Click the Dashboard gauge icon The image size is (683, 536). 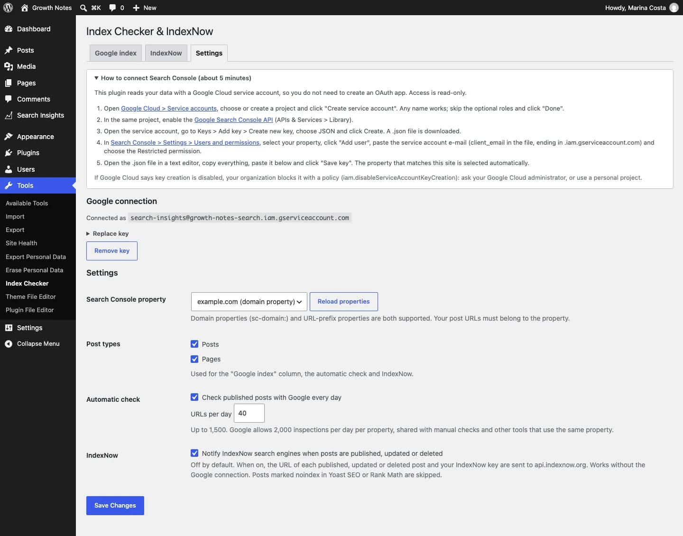9,29
